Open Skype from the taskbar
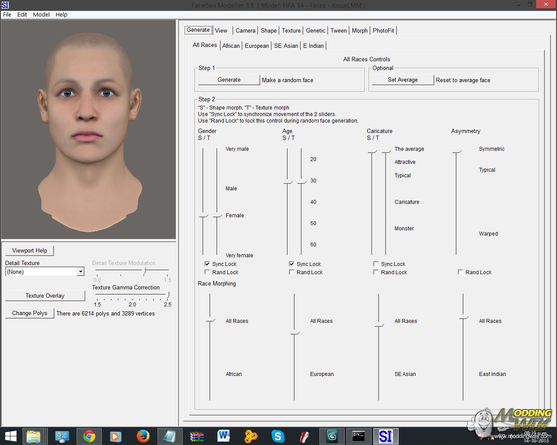Image resolution: width=557 pixels, height=445 pixels. click(278, 436)
